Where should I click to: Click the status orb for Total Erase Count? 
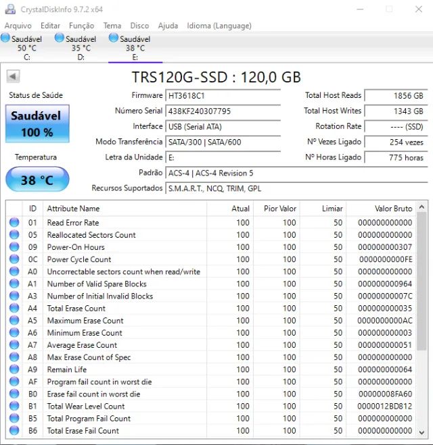[14, 308]
